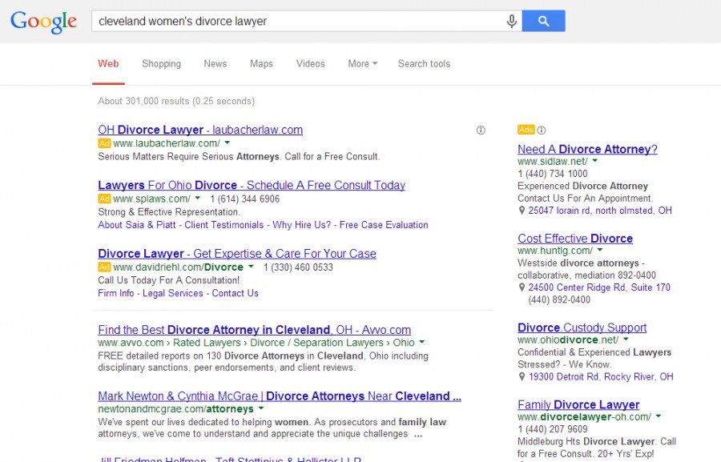Click map pin for 24500 Center Ridge Rd
The width and height of the screenshot is (721, 462).
click(522, 287)
